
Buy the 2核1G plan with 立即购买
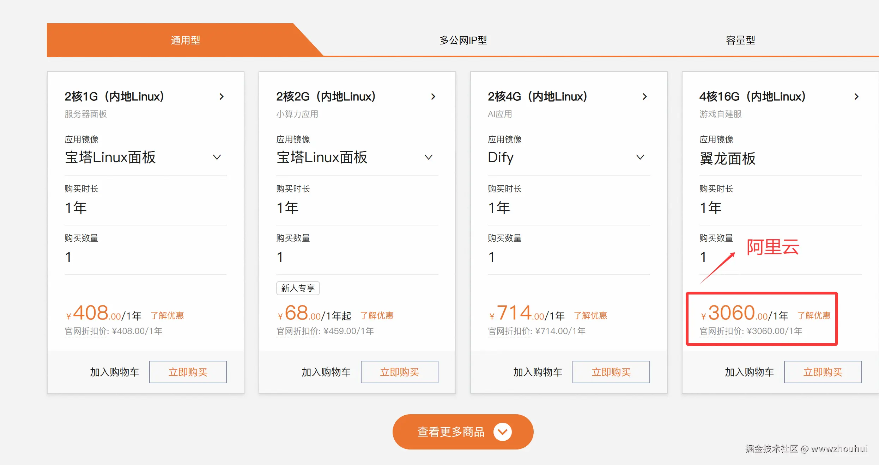pos(188,372)
